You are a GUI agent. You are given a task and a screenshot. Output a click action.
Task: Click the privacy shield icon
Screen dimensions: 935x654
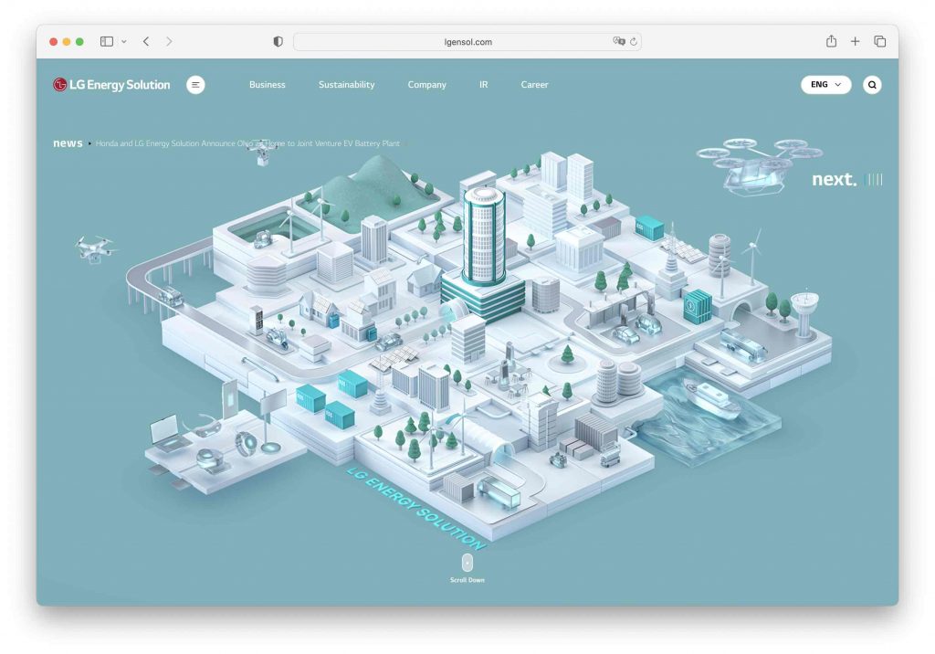pyautogui.click(x=278, y=41)
